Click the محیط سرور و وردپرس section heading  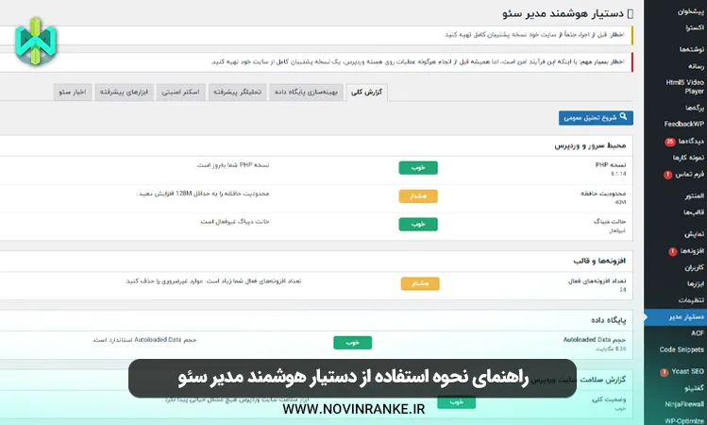[590, 145]
